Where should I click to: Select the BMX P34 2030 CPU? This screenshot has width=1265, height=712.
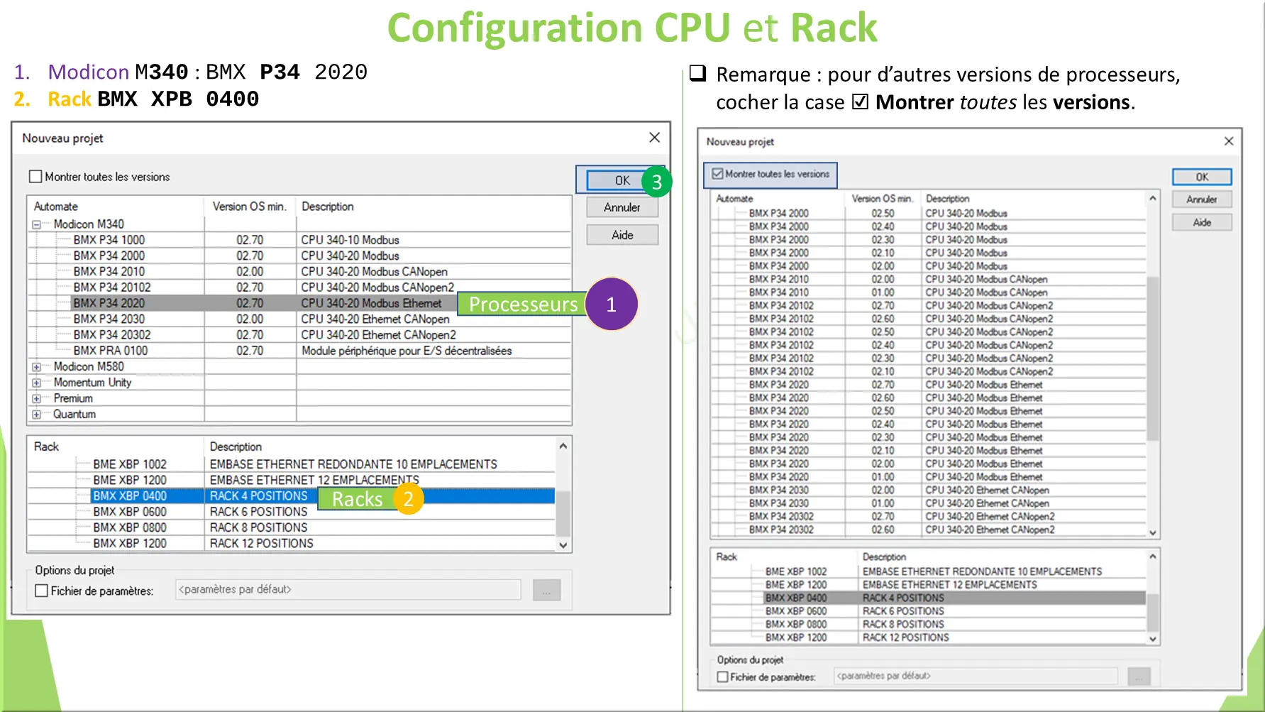pos(109,319)
